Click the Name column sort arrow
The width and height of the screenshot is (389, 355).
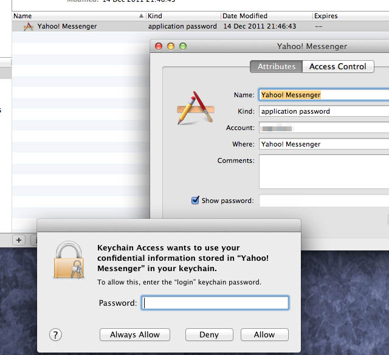[x=141, y=16]
